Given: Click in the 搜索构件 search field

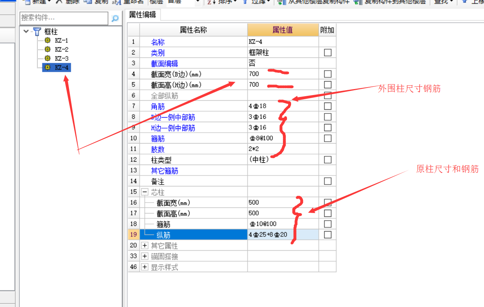Looking at the screenshot, I should [x=64, y=18].
